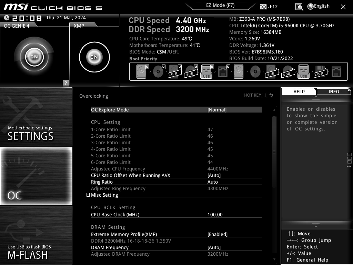353x265 pixels.
Task: Click the 20:08 time display
Action: coord(27,18)
